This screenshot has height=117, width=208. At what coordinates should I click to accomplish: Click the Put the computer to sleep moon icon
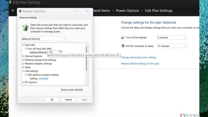(x=123, y=46)
